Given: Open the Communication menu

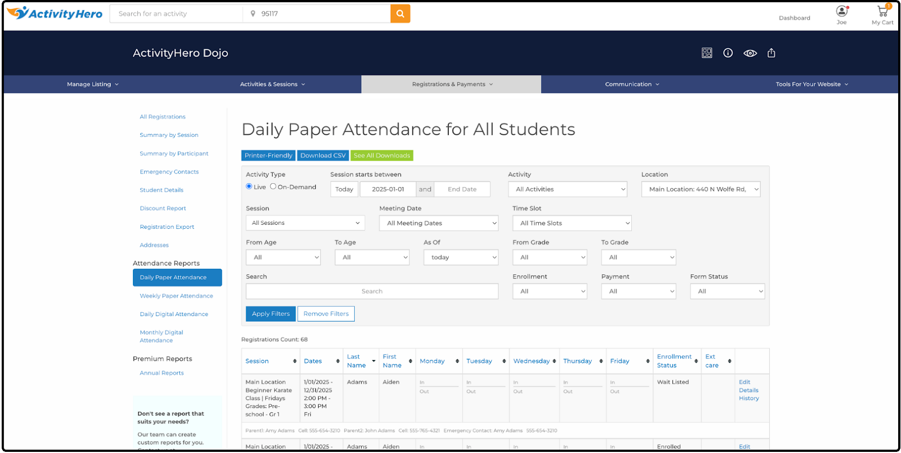Looking at the screenshot, I should tap(632, 85).
